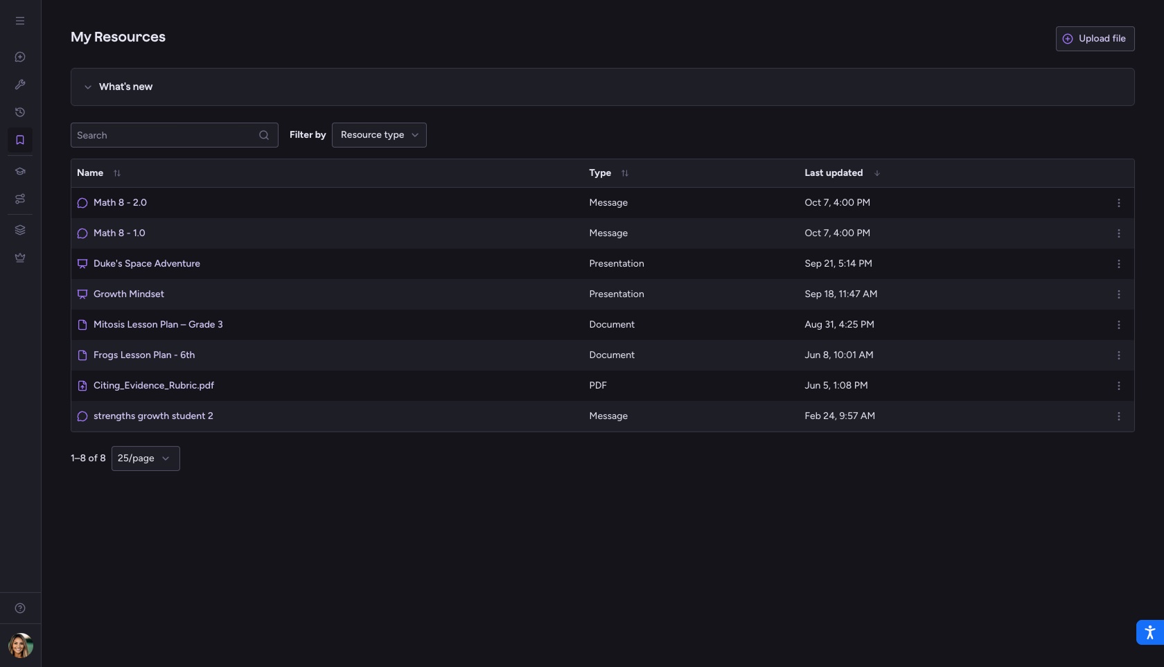Open the help question mark icon
This screenshot has width=1164, height=667.
pos(20,608)
